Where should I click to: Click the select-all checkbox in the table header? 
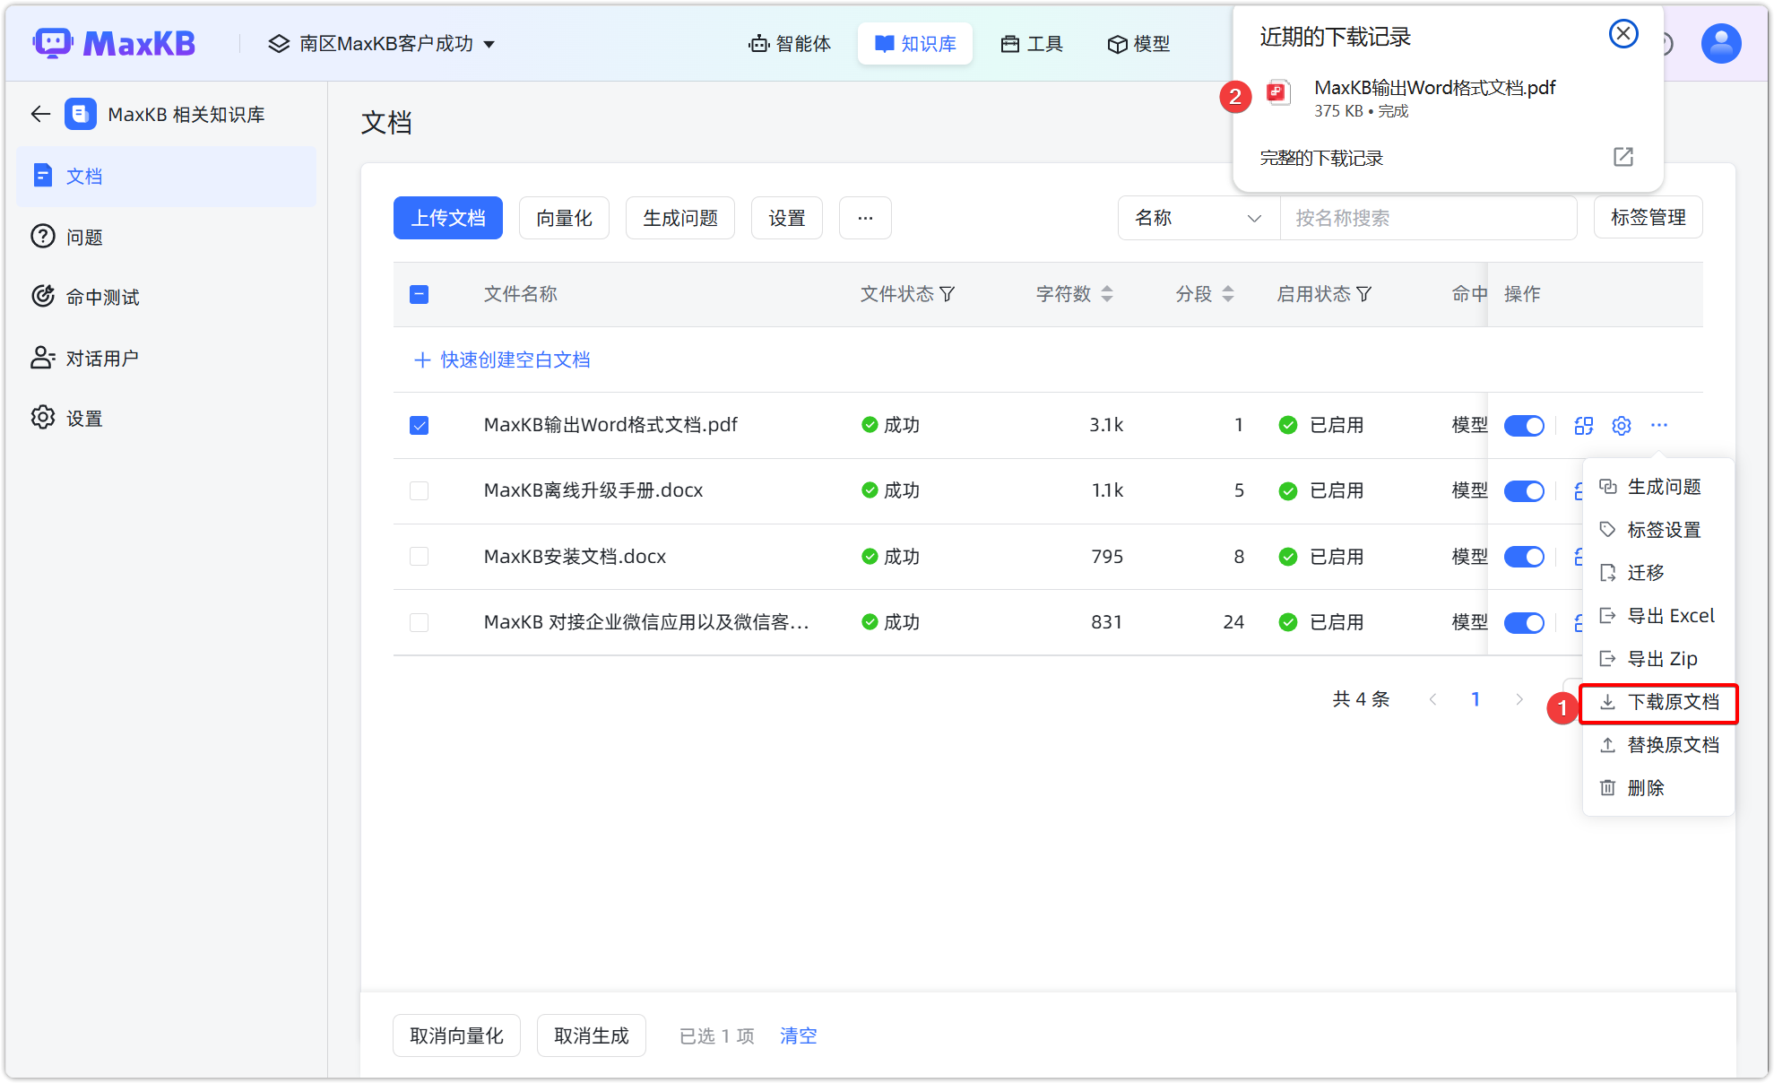pos(419,293)
